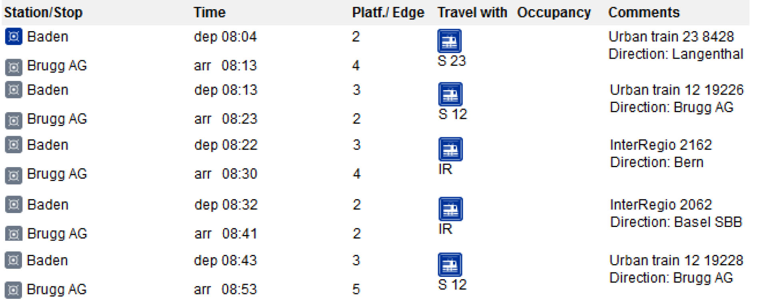Click the station icon for Brugg AG arr 08:30
Viewport: 775px width, 300px height.
point(14,175)
